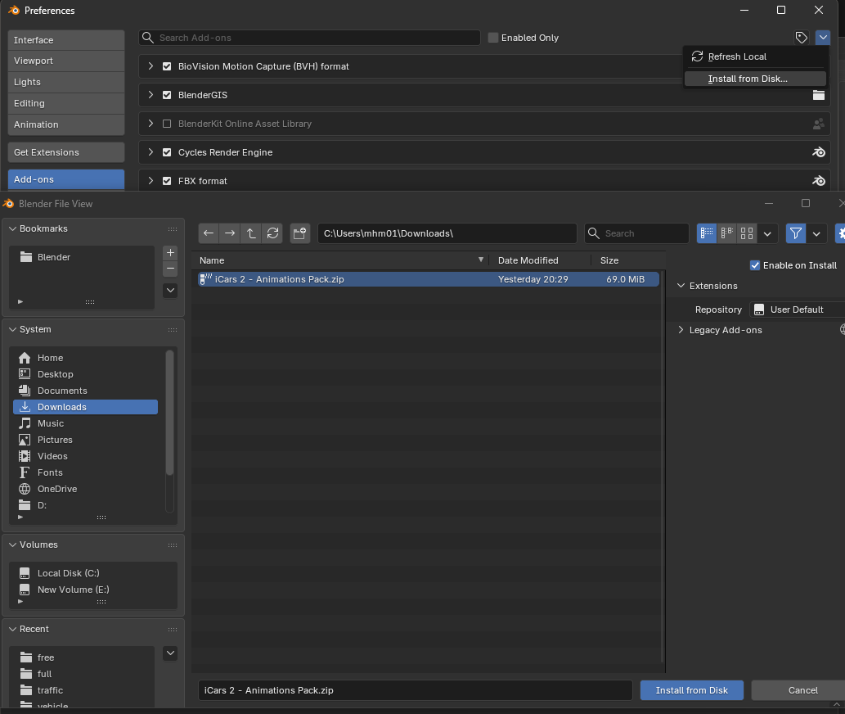845x714 pixels.
Task: Toggle the file filter funnel icon
Action: pyautogui.click(x=796, y=233)
